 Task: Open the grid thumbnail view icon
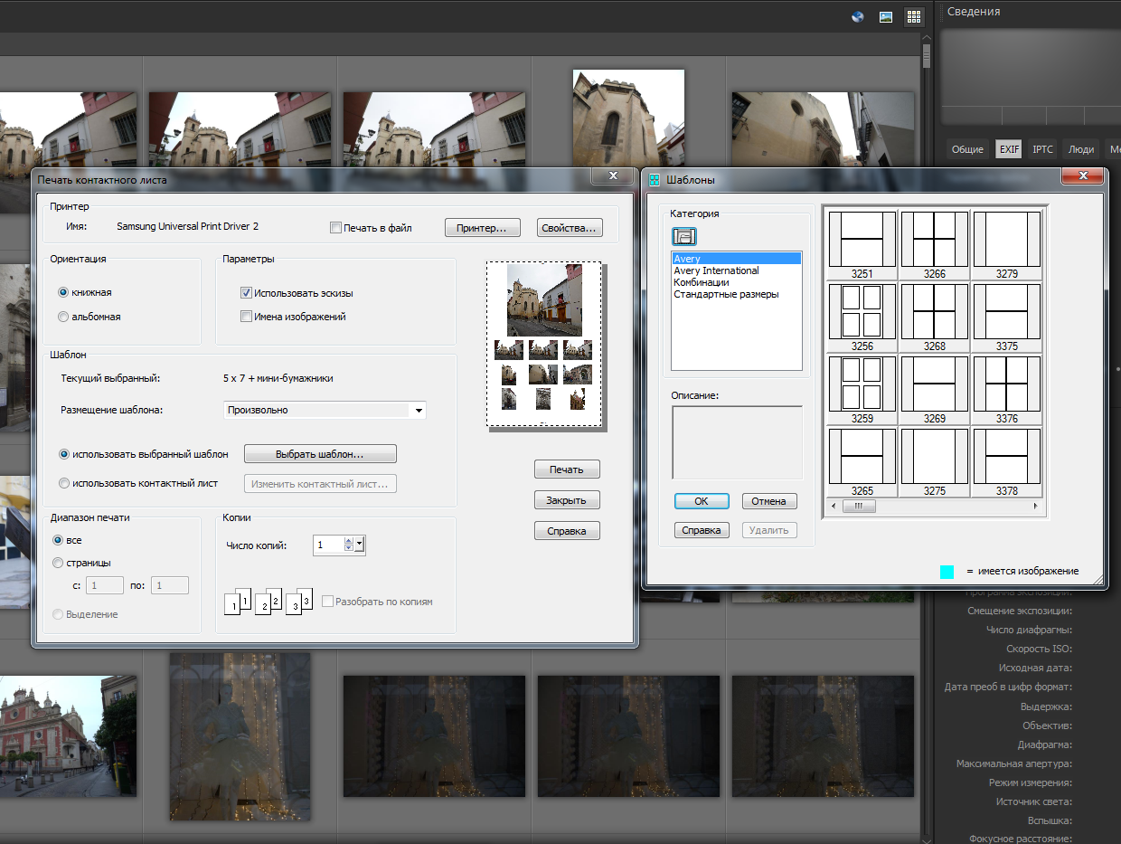click(x=913, y=15)
